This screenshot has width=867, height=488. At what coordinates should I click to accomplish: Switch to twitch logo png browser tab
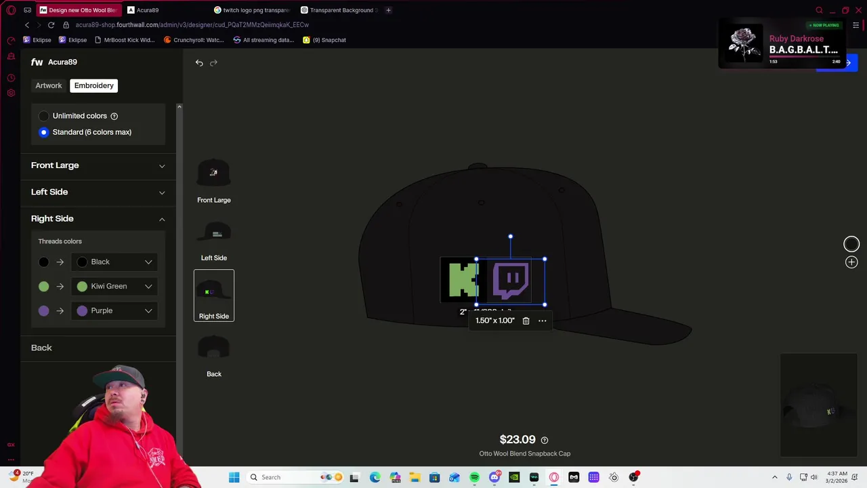[x=252, y=10]
